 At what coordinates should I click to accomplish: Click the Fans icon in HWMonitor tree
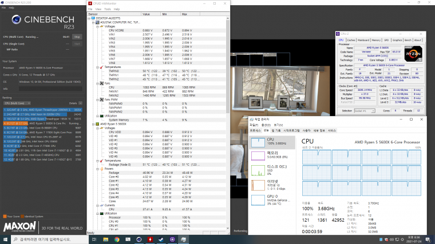(x=102, y=83)
